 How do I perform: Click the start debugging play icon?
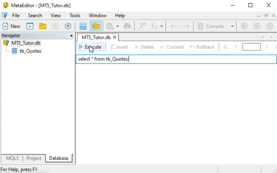point(257,26)
